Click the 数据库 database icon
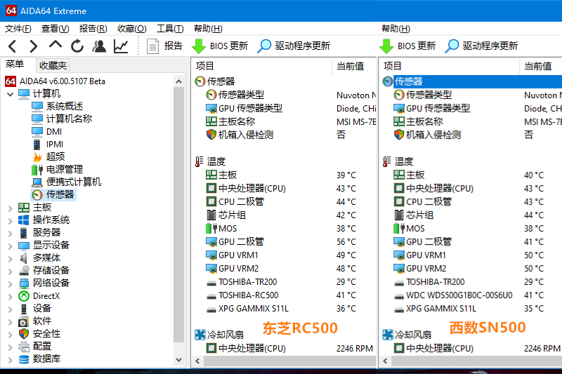The width and height of the screenshot is (562, 374). tap(24, 359)
